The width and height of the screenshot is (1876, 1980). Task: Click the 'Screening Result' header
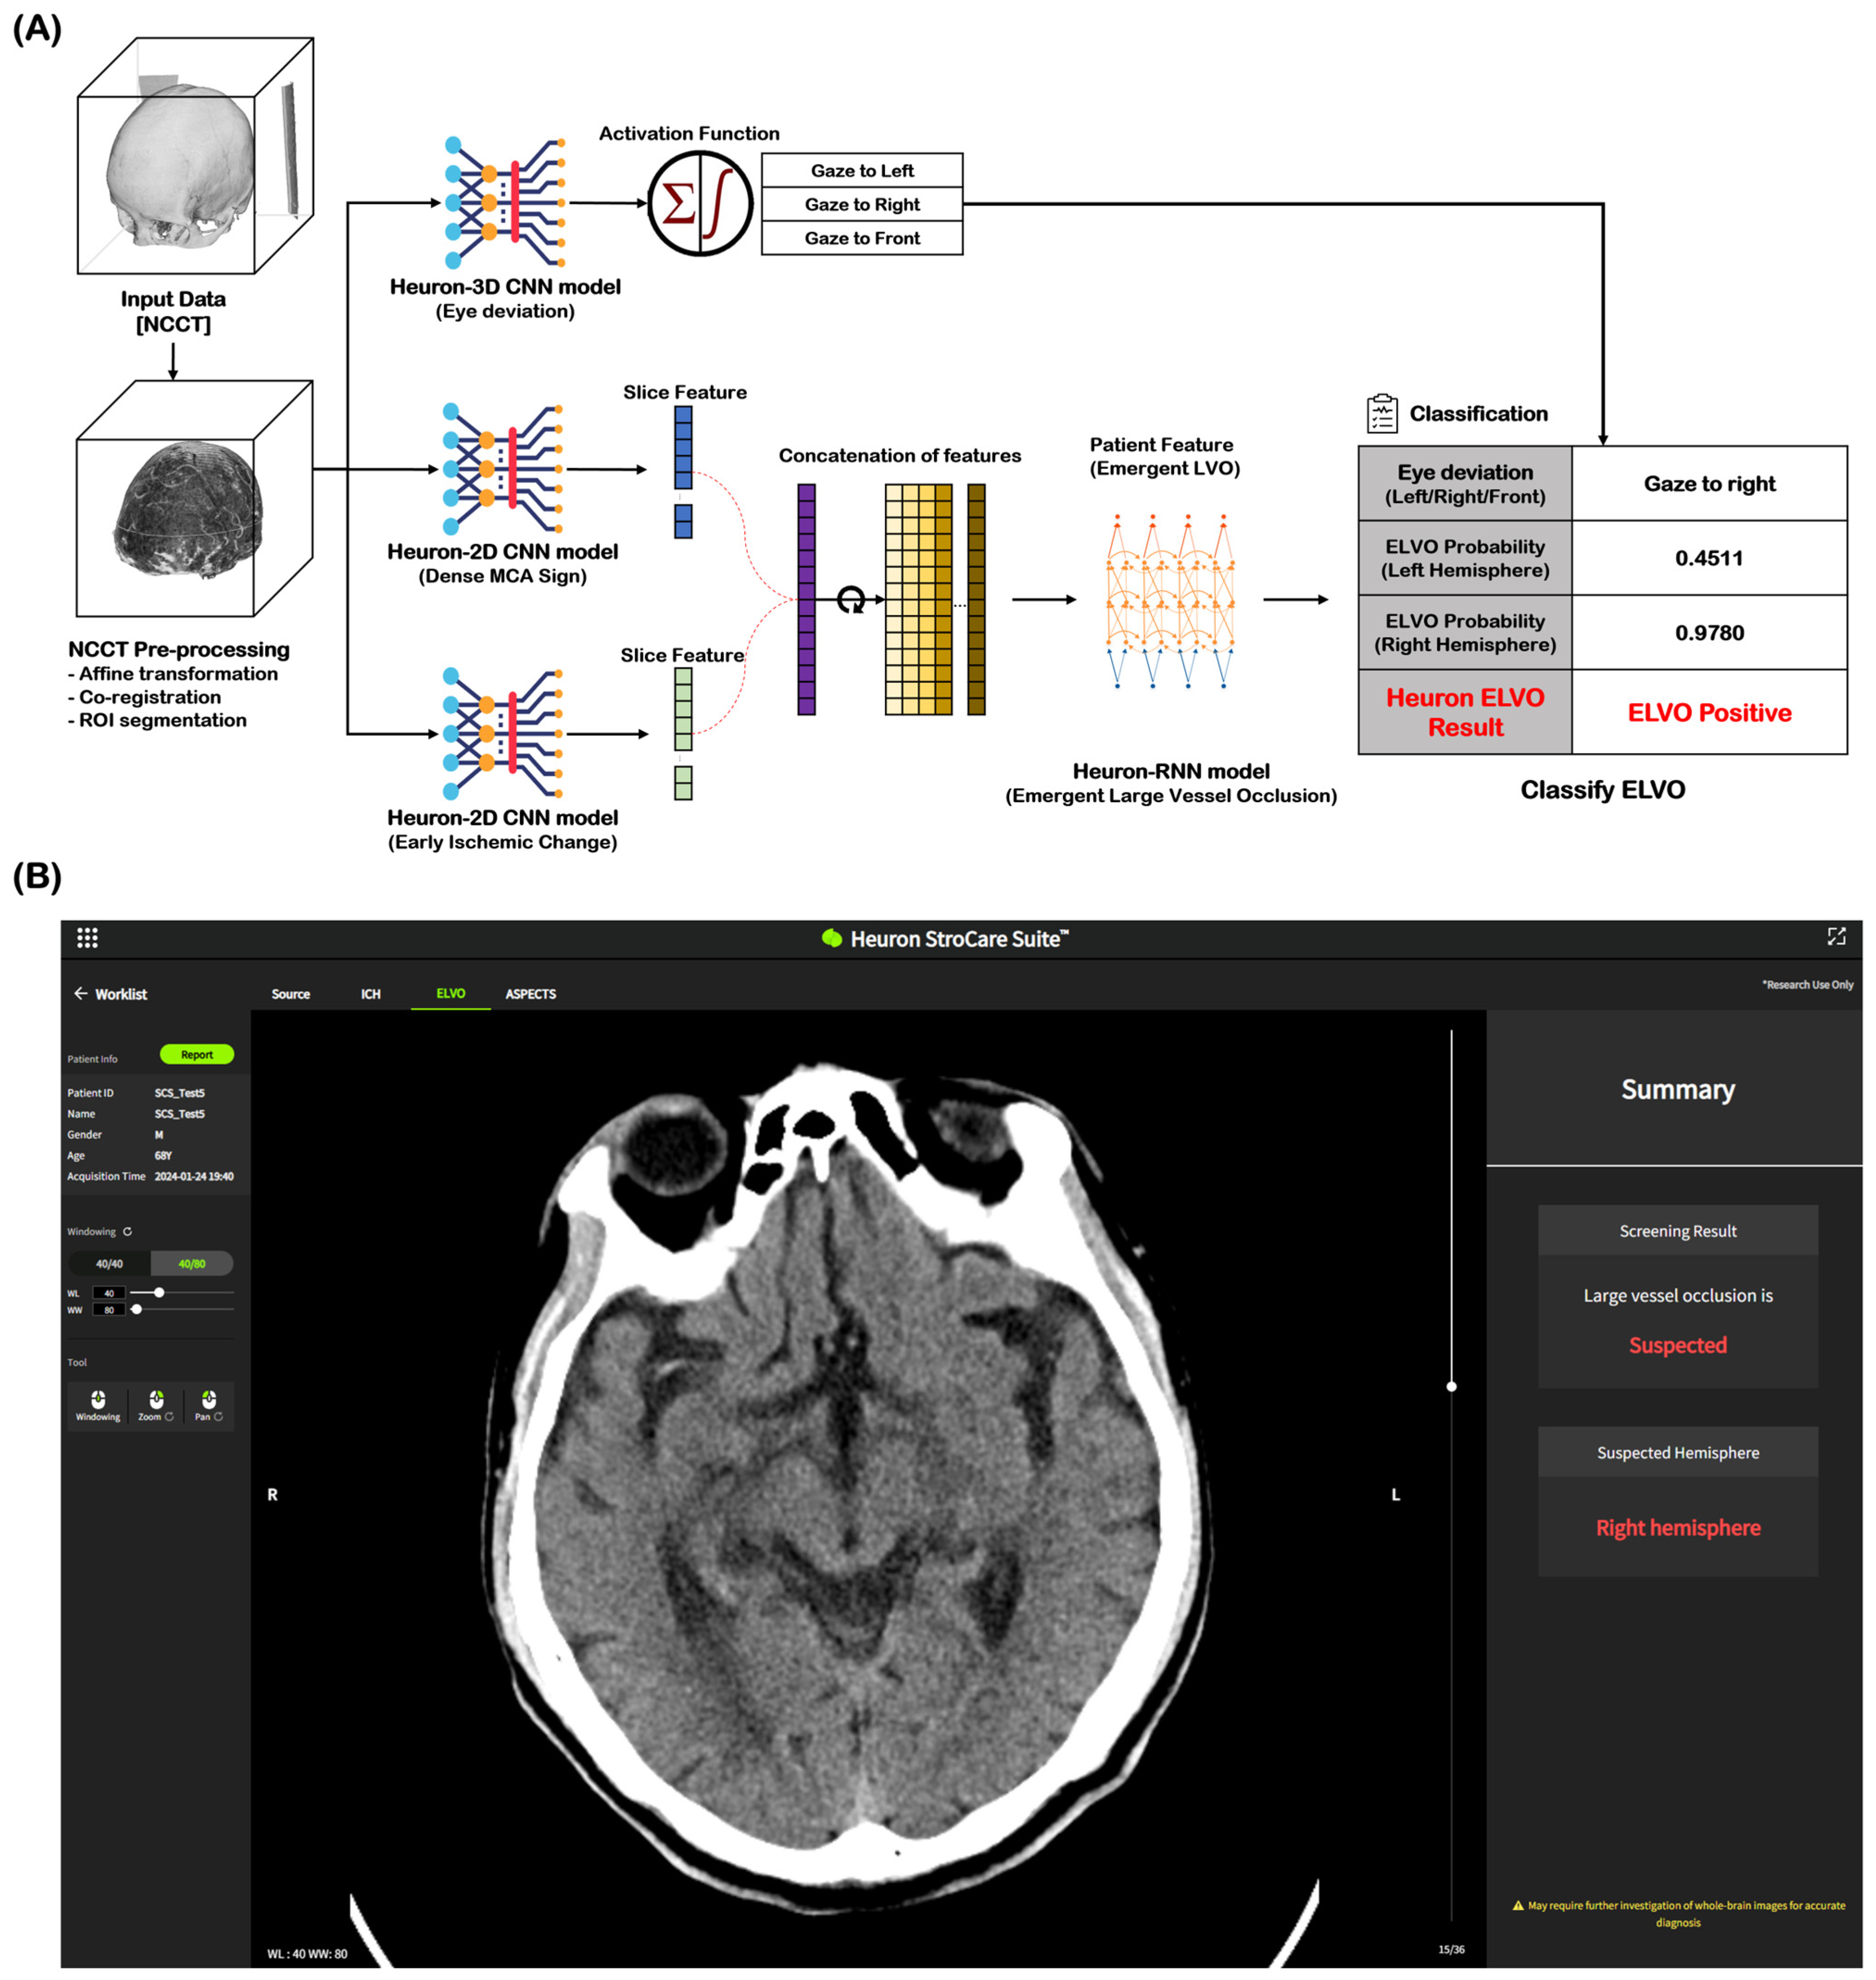coord(1677,1231)
